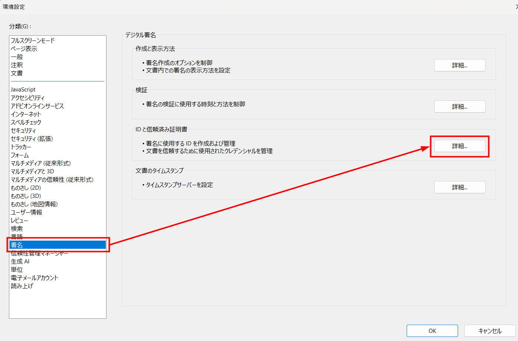The height and width of the screenshot is (341, 518).
Task: Open the インターネット preferences category
Action: [27, 114]
